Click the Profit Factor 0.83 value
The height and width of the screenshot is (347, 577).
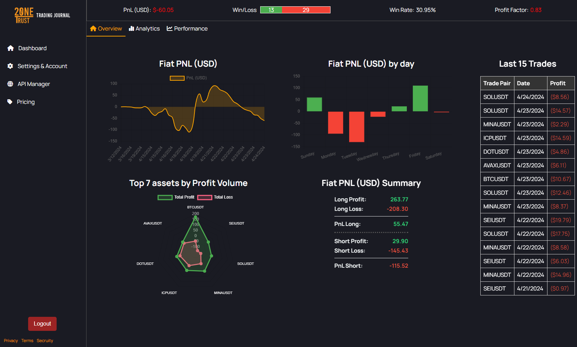click(x=536, y=10)
